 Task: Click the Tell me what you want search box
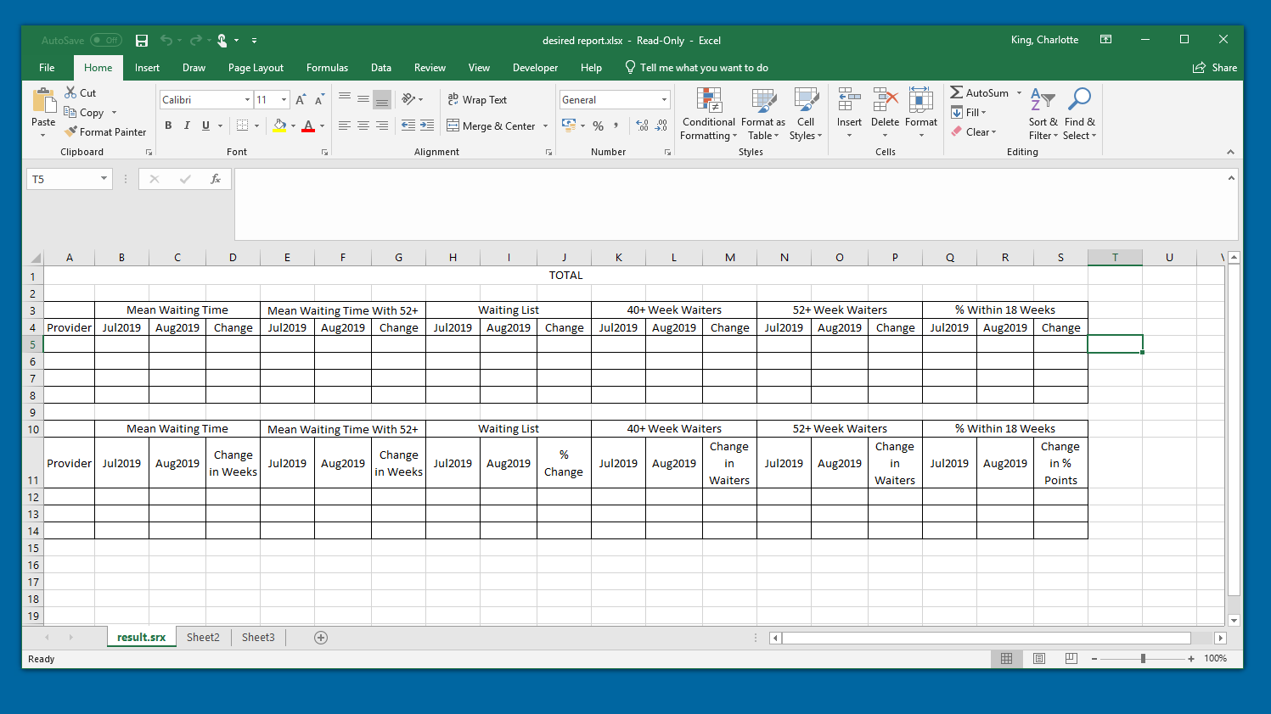coord(703,68)
